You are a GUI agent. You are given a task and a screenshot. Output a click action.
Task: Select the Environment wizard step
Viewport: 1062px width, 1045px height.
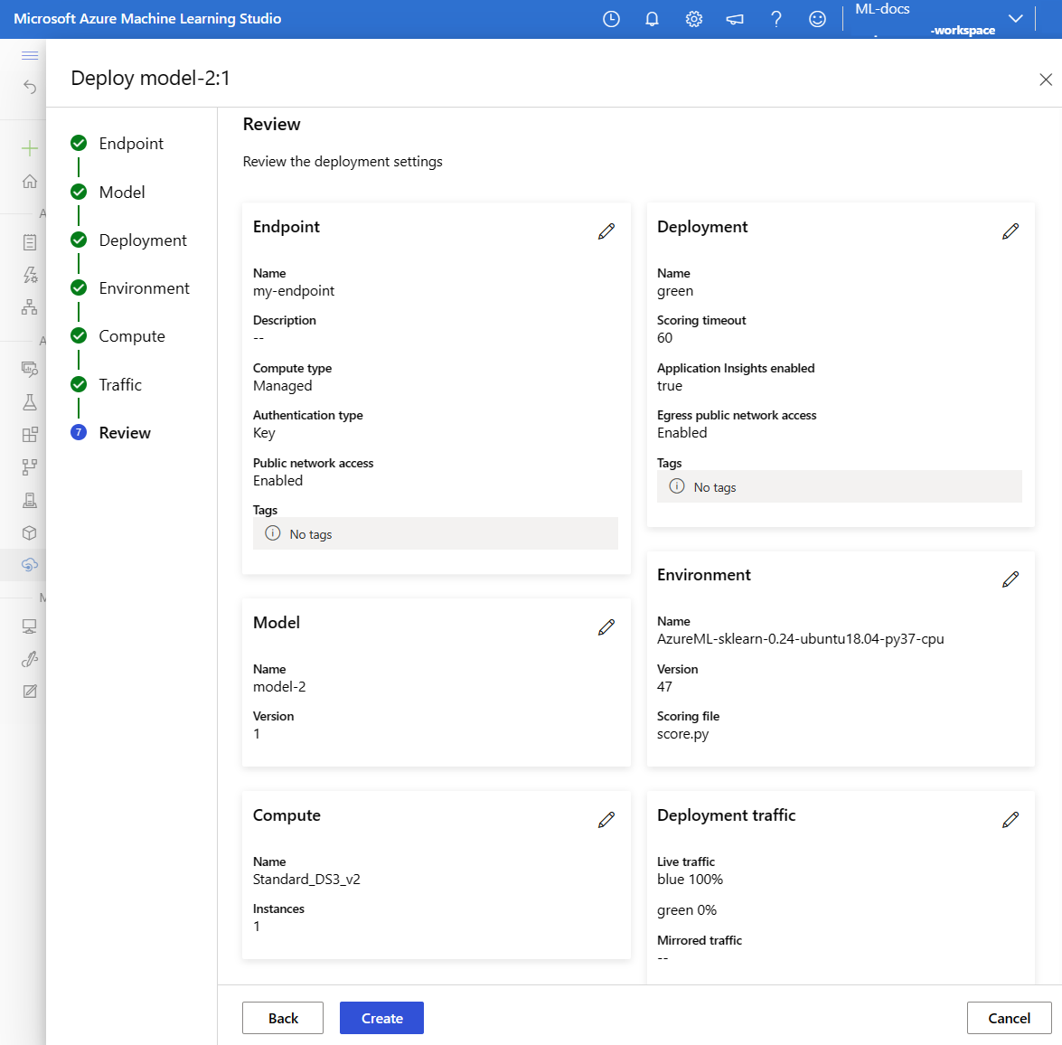click(144, 288)
